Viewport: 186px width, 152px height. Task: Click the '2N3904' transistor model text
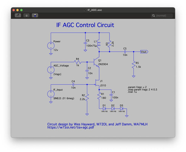(103, 64)
